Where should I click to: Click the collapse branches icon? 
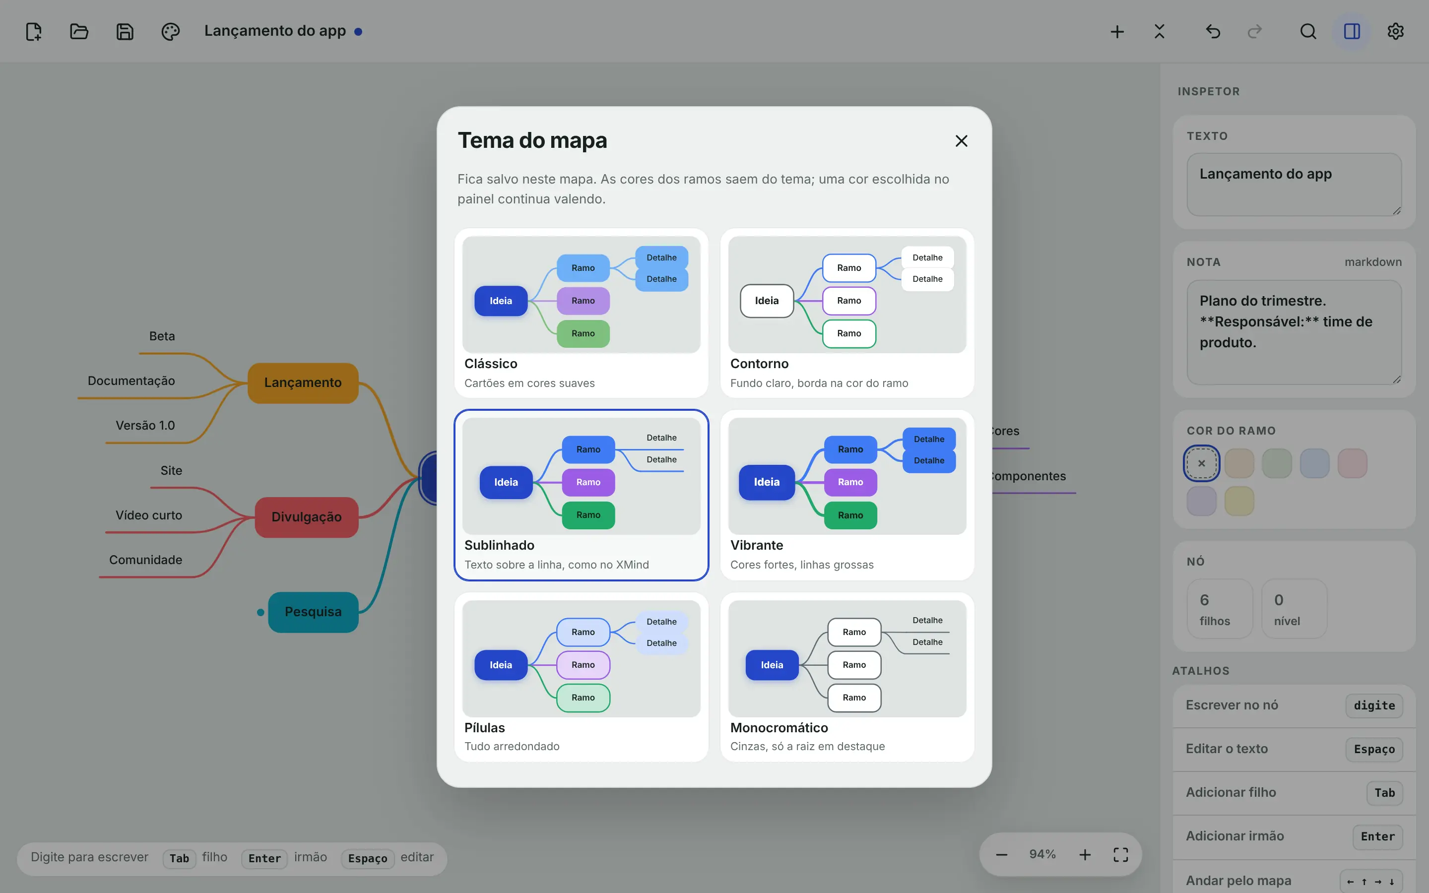coord(1160,31)
